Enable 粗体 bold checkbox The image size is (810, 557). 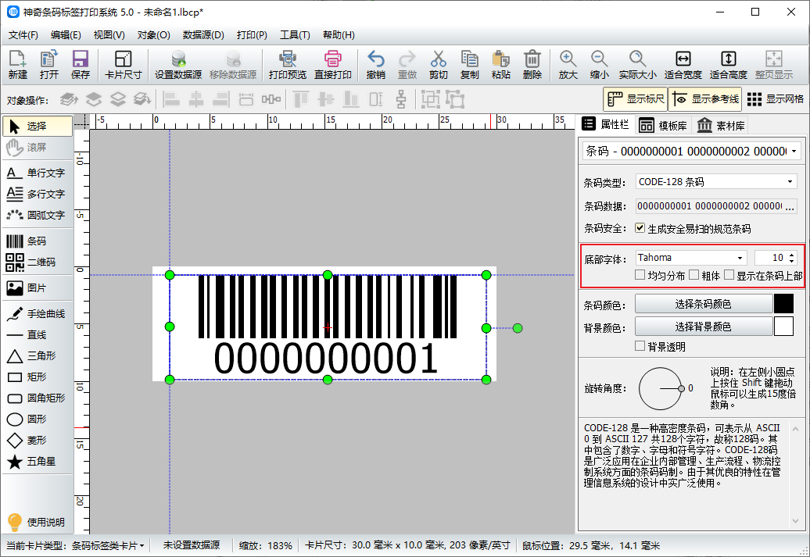click(x=694, y=275)
